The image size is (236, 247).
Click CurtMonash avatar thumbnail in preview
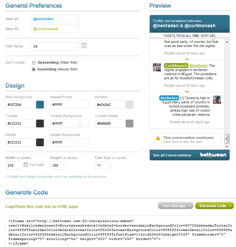(x=157, y=67)
